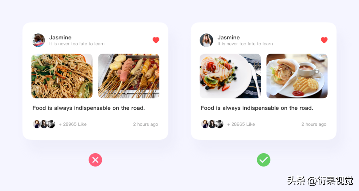Toggle the red heart on the right card
This screenshot has height=191, width=359.
[x=324, y=40]
